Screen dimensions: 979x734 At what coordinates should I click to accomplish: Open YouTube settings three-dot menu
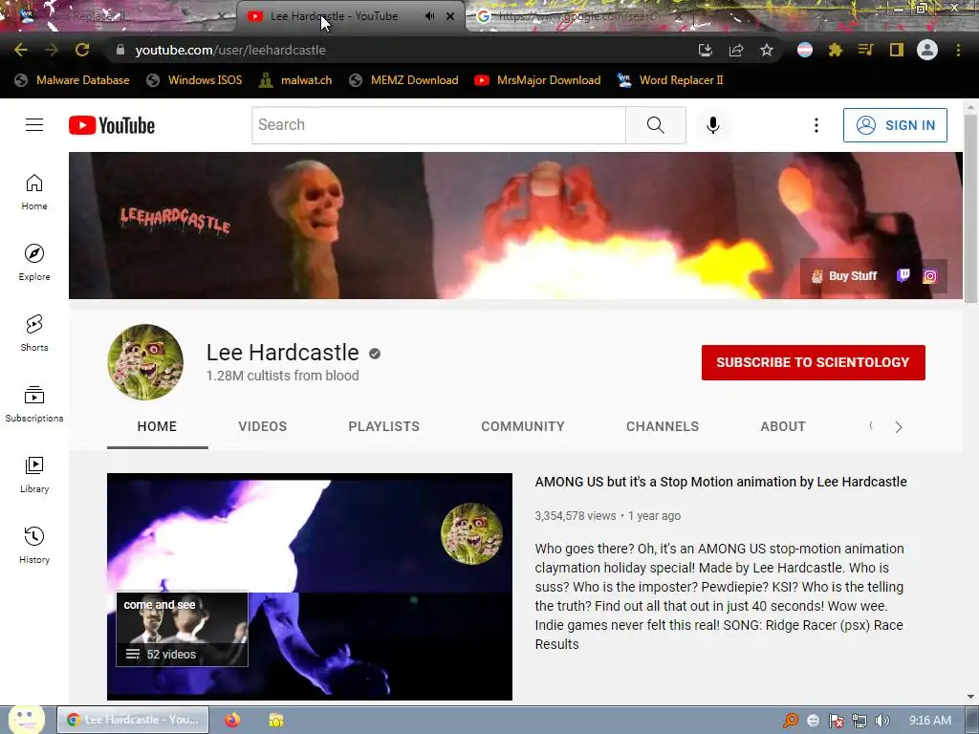click(816, 125)
